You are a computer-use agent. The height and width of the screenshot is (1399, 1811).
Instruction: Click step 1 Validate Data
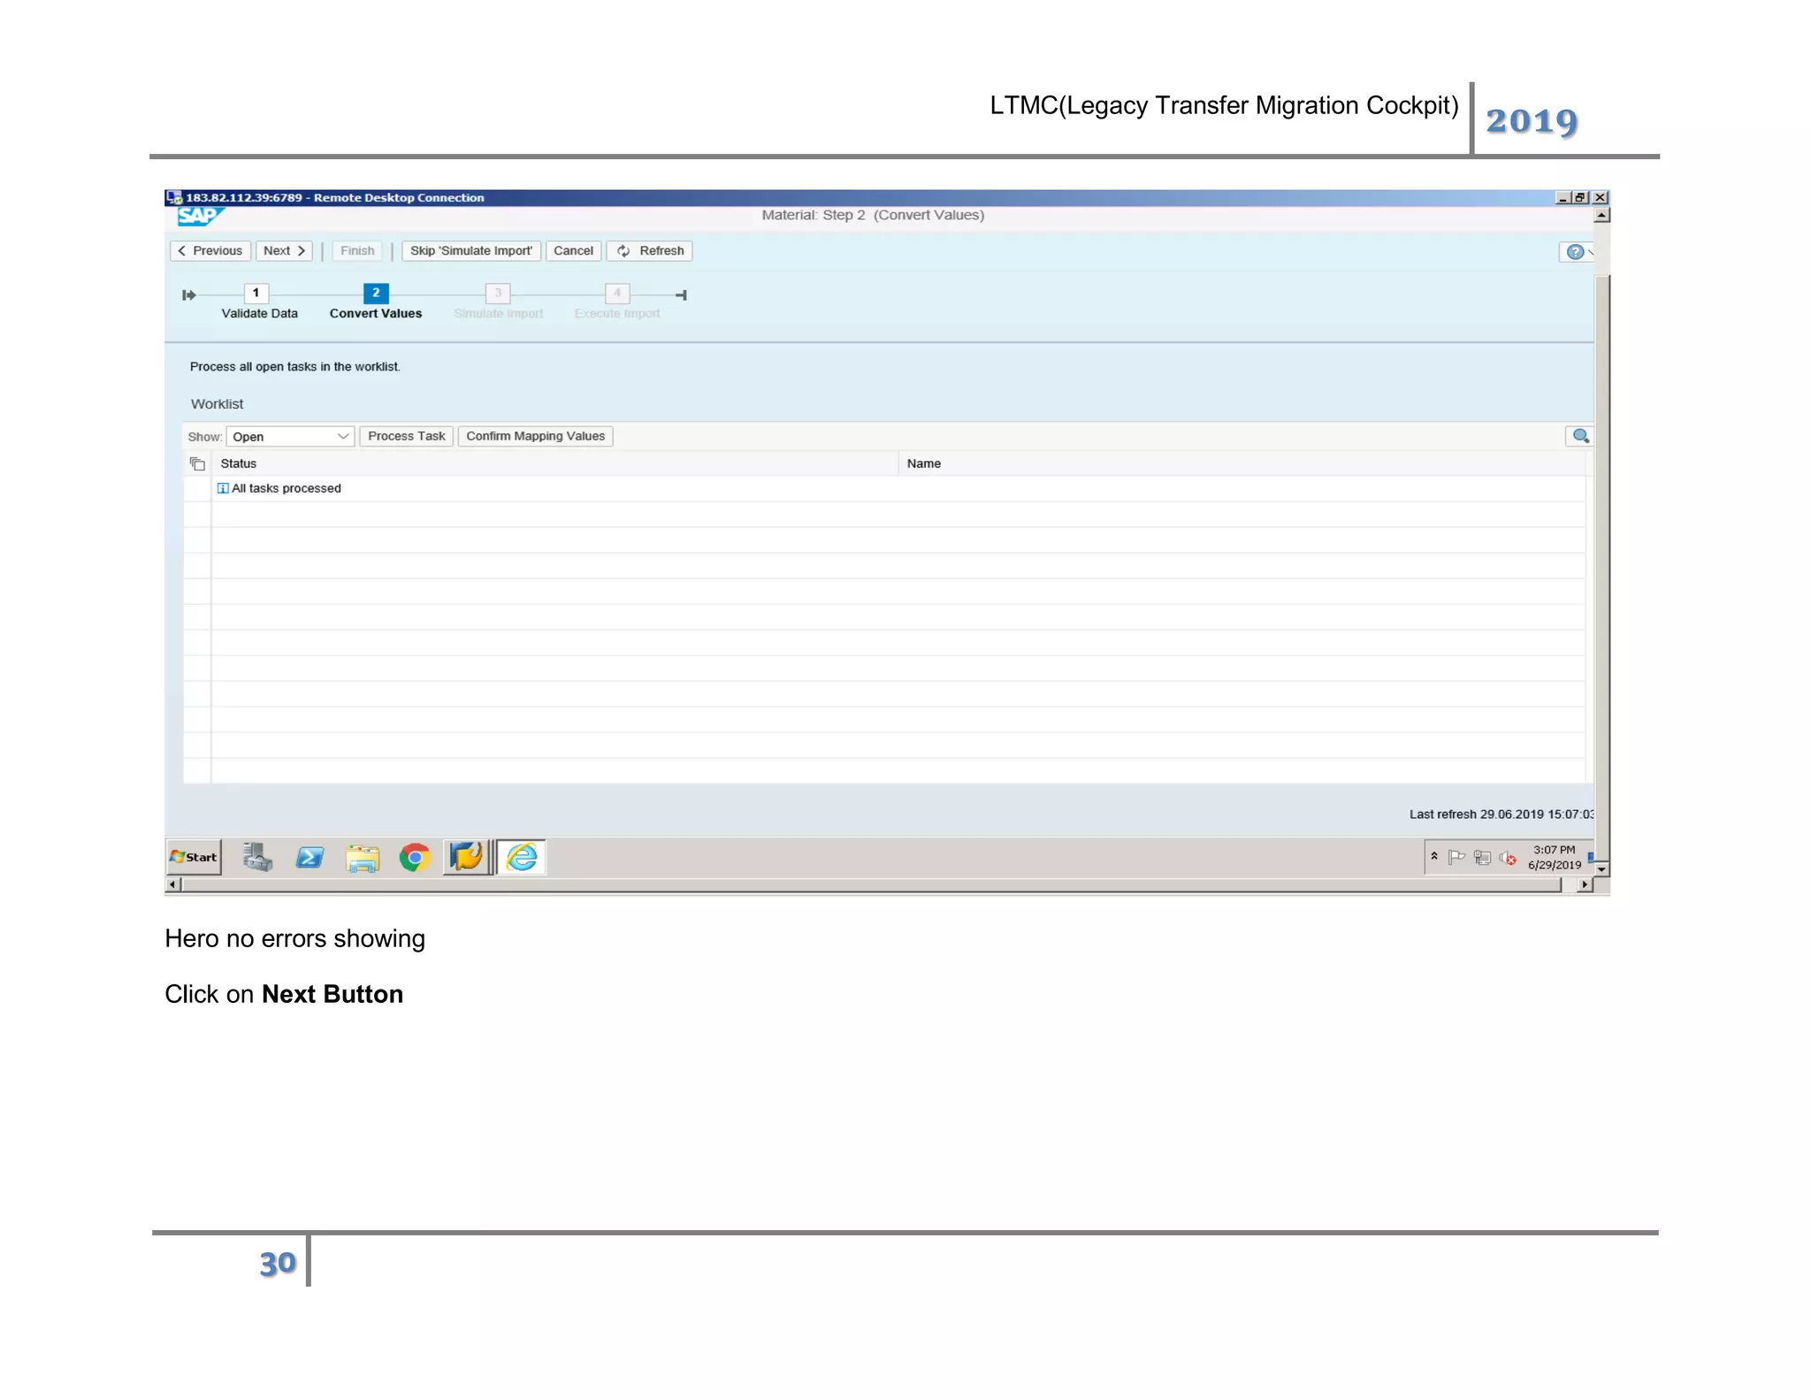click(x=256, y=294)
